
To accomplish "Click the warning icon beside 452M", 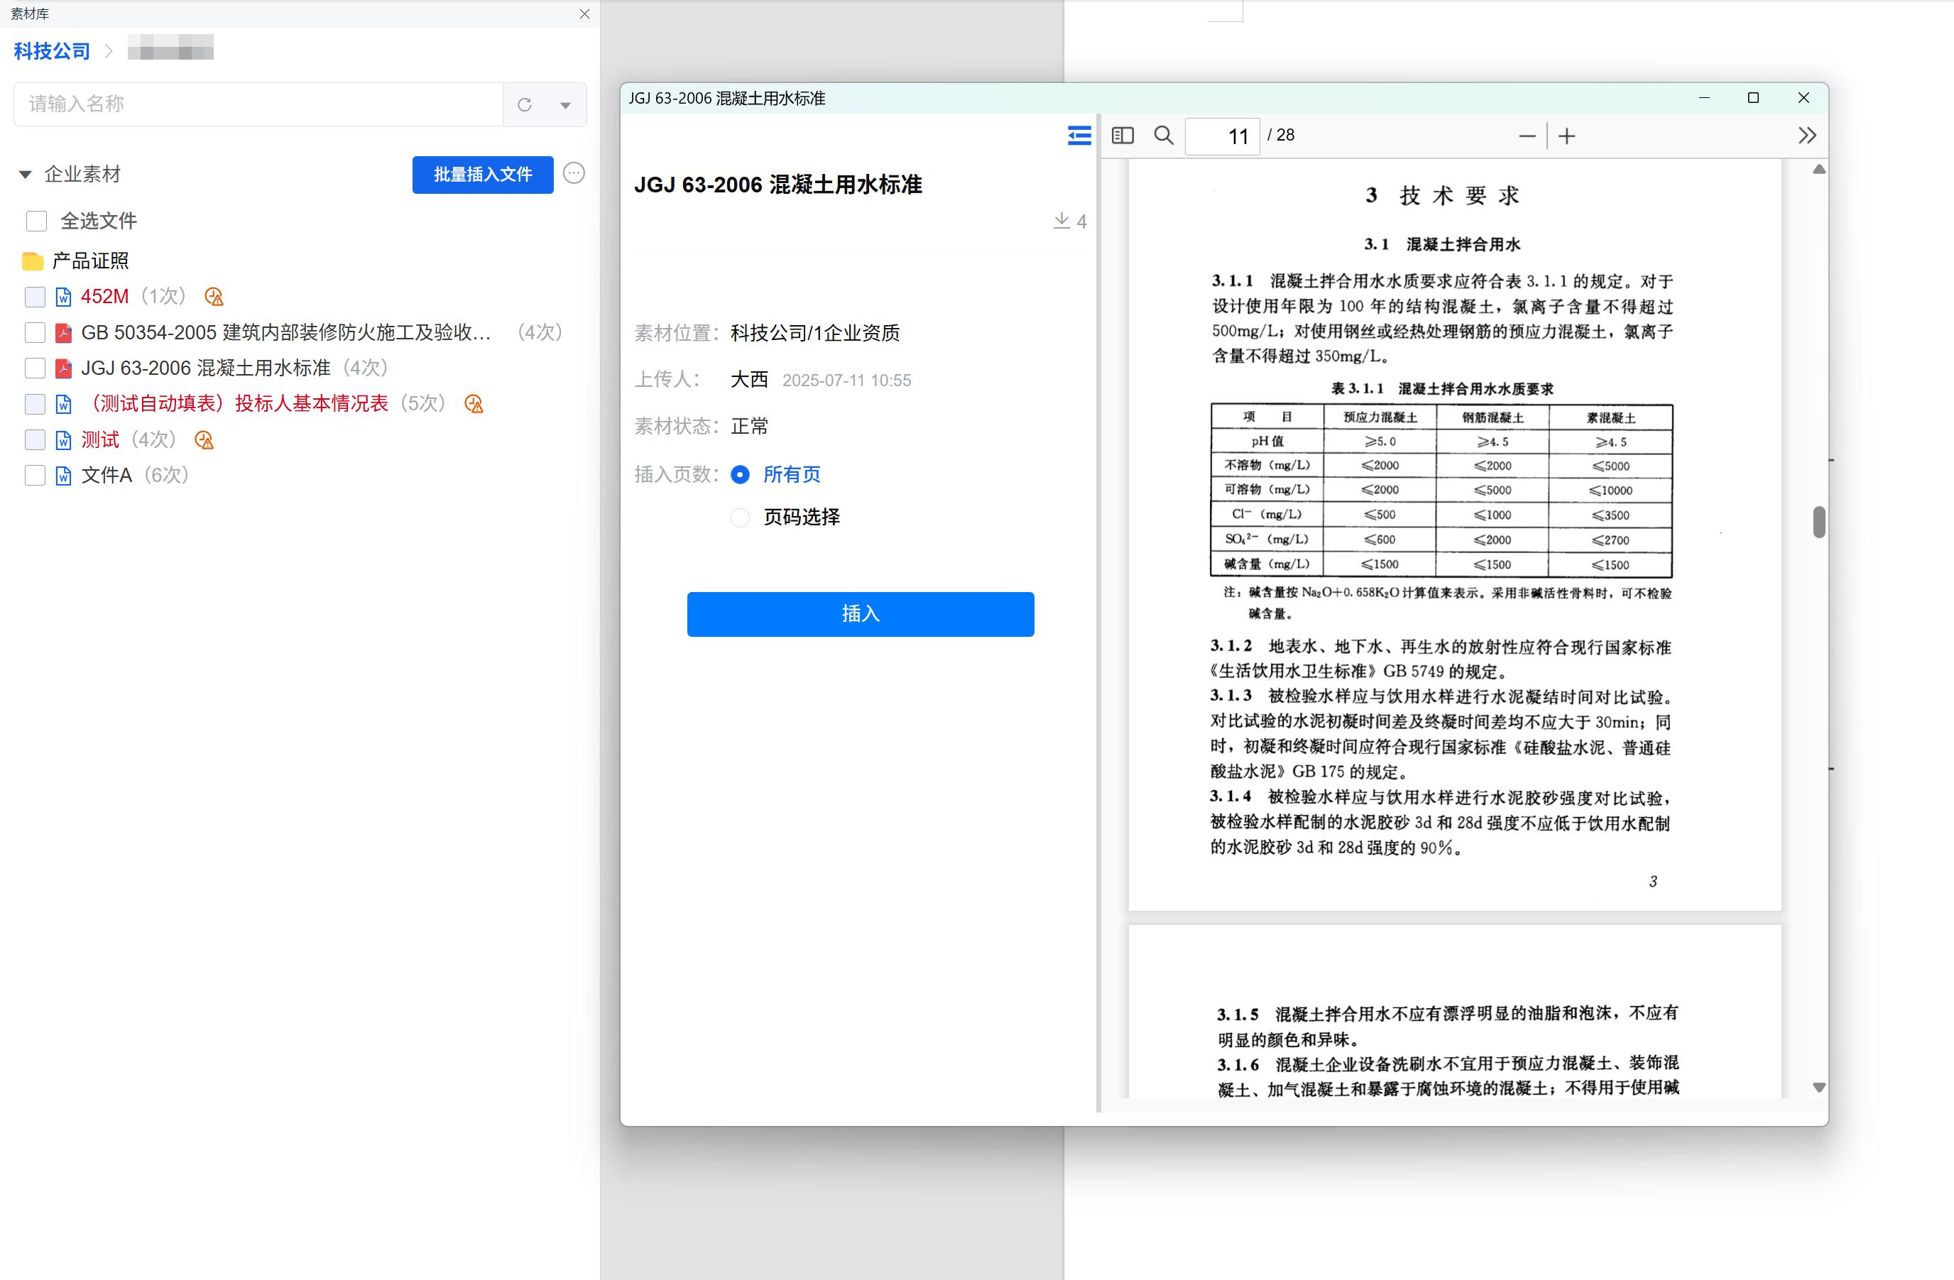I will point(214,297).
